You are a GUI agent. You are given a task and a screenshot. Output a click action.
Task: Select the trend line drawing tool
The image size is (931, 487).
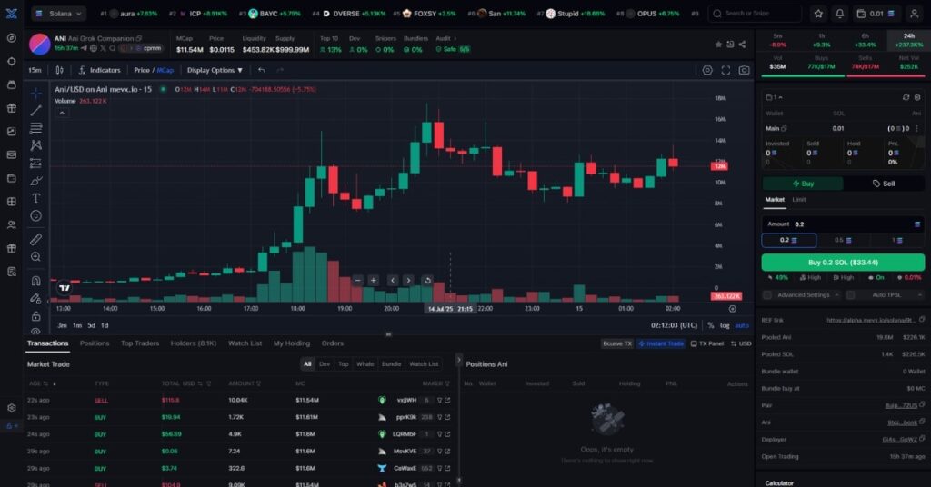(x=35, y=110)
